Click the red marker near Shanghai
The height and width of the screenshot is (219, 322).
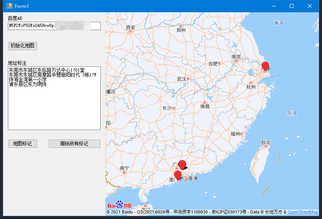pyautogui.click(x=265, y=66)
